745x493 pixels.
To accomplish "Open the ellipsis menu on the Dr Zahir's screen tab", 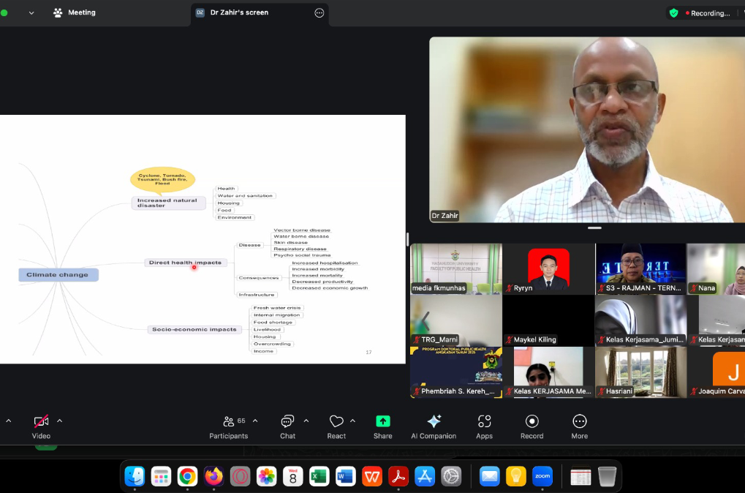I will coord(319,12).
